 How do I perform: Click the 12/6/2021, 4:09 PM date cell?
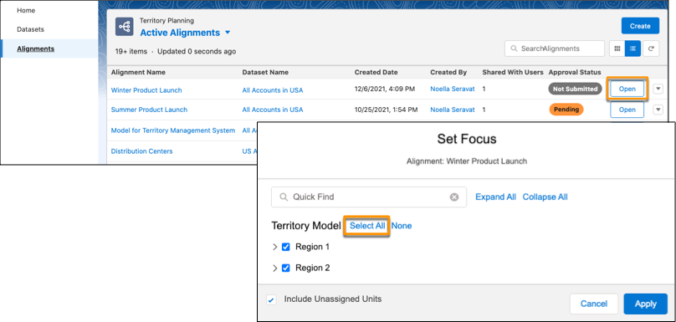pos(385,89)
